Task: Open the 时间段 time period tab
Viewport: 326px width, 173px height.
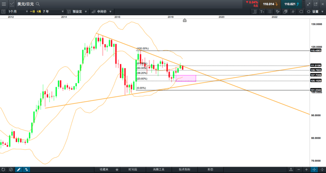Action: 132,170
